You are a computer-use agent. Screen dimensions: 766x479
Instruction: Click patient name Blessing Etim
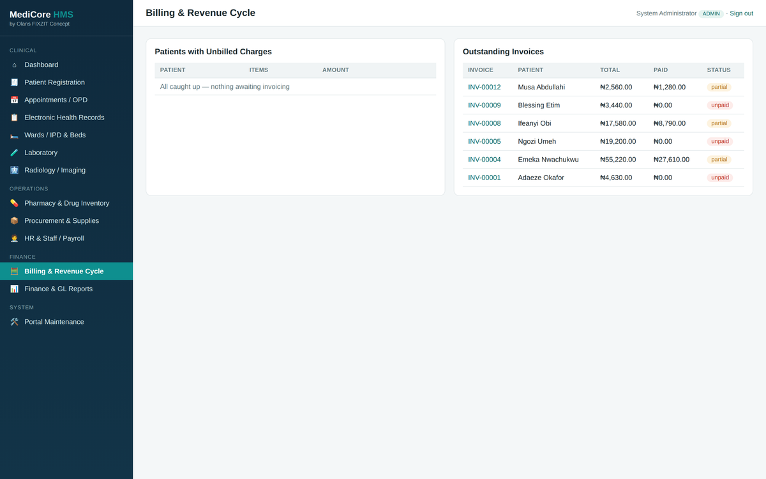point(539,105)
